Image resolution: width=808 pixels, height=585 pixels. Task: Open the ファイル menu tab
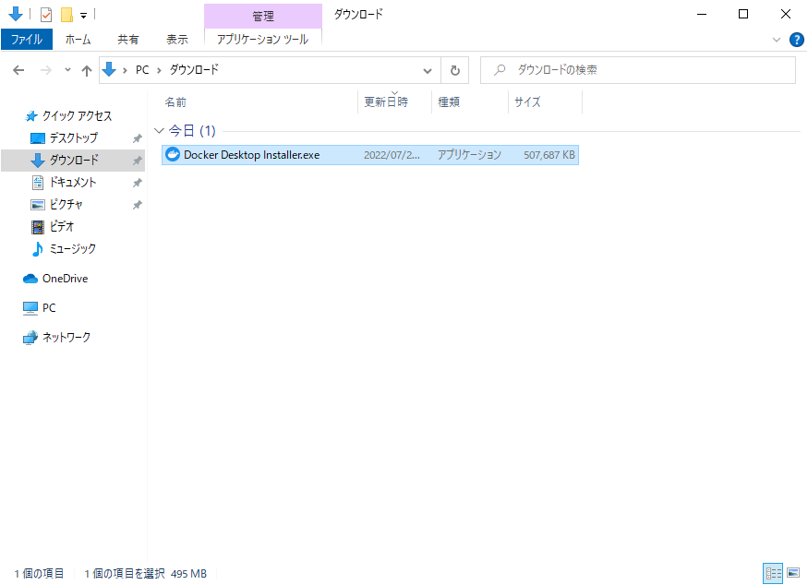click(x=26, y=39)
